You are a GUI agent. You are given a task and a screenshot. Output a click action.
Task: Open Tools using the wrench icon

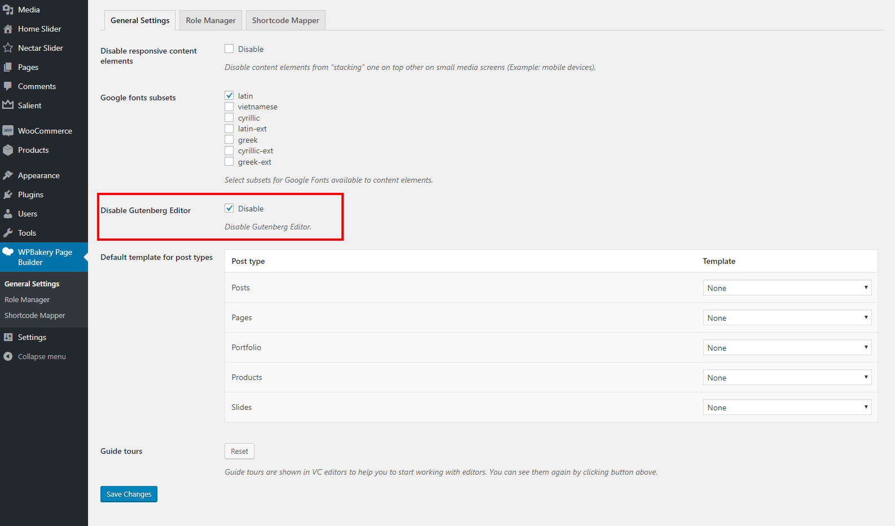[8, 233]
